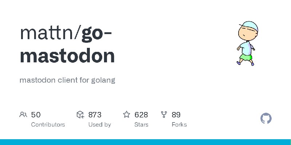Click the 873 used-by count
This screenshot has width=291, height=145.
point(95,115)
